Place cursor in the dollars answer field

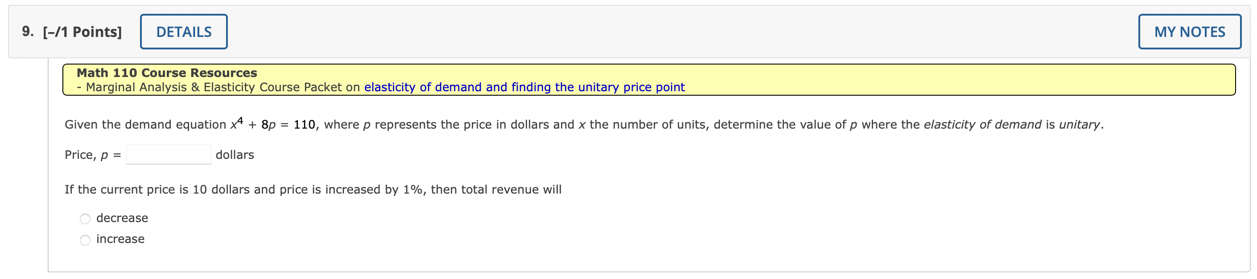(169, 154)
